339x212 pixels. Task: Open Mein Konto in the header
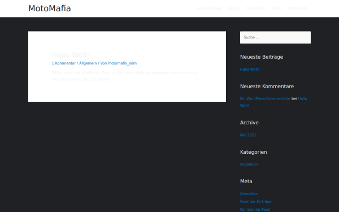coord(255,8)
